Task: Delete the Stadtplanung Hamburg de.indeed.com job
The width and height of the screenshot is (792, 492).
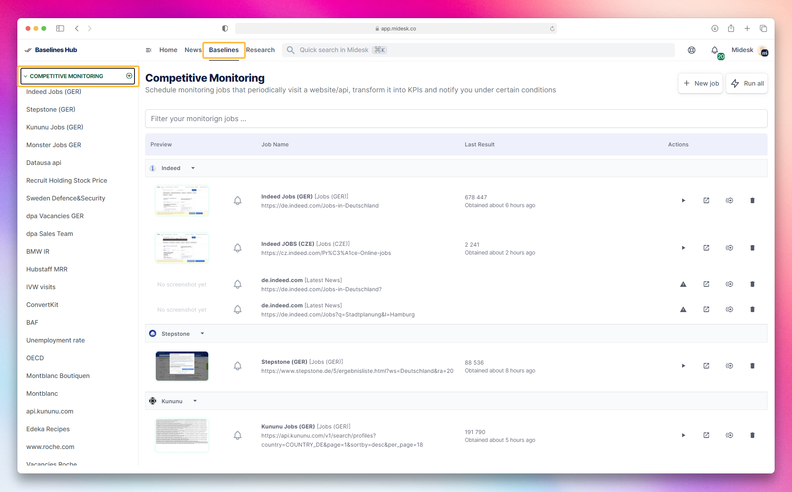Action: click(x=753, y=309)
